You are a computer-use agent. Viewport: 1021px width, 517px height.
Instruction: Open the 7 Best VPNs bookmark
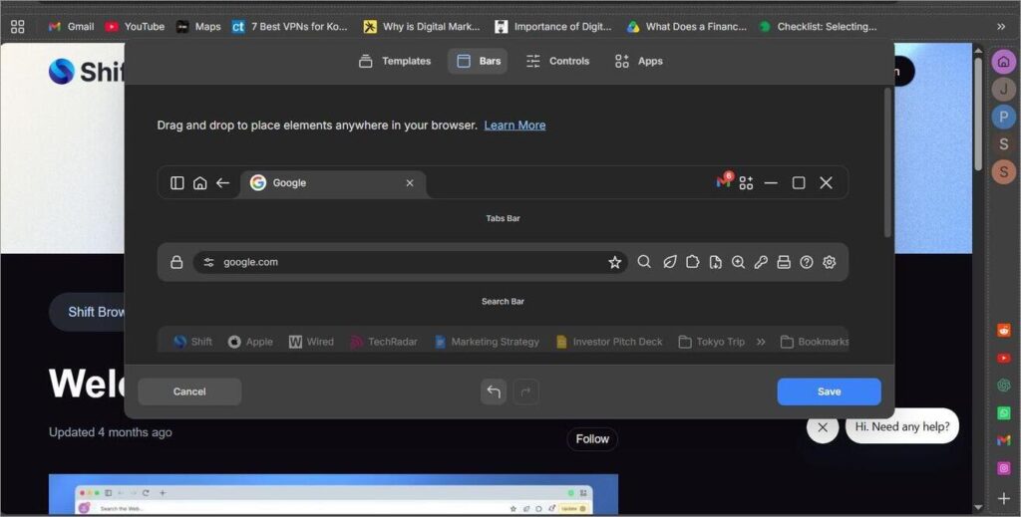point(290,27)
